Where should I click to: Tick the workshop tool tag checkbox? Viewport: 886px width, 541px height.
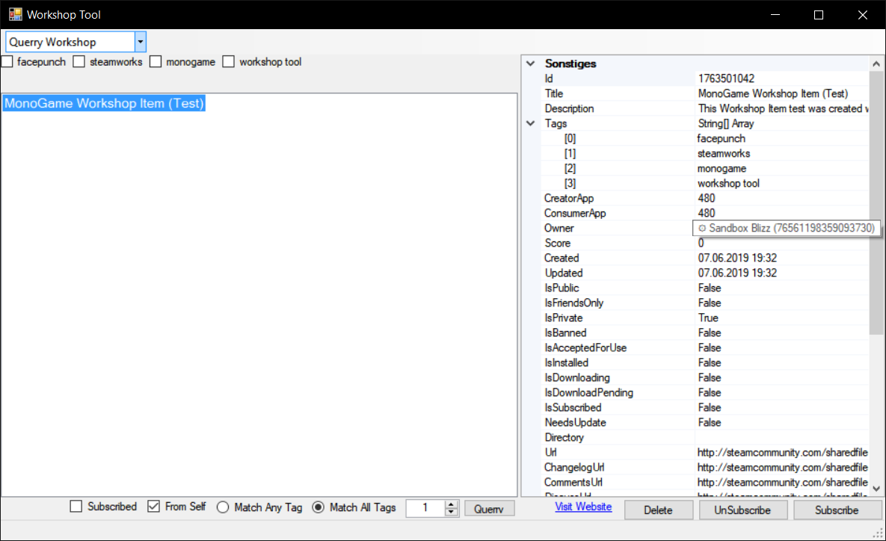(x=228, y=61)
